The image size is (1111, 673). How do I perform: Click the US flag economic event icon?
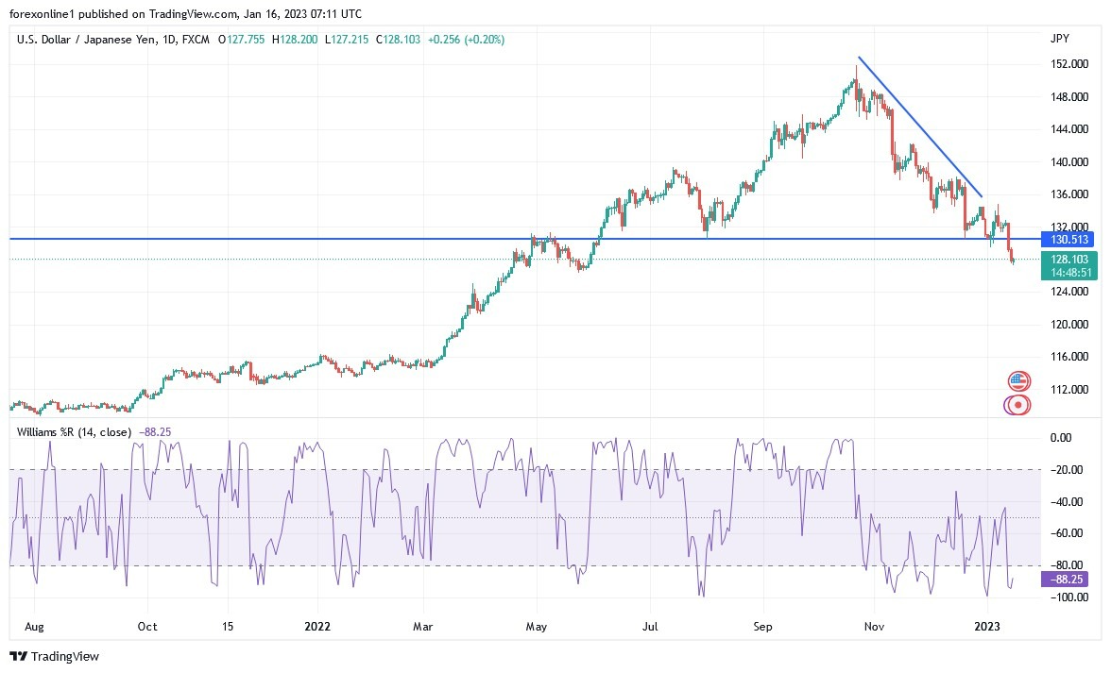click(1017, 381)
